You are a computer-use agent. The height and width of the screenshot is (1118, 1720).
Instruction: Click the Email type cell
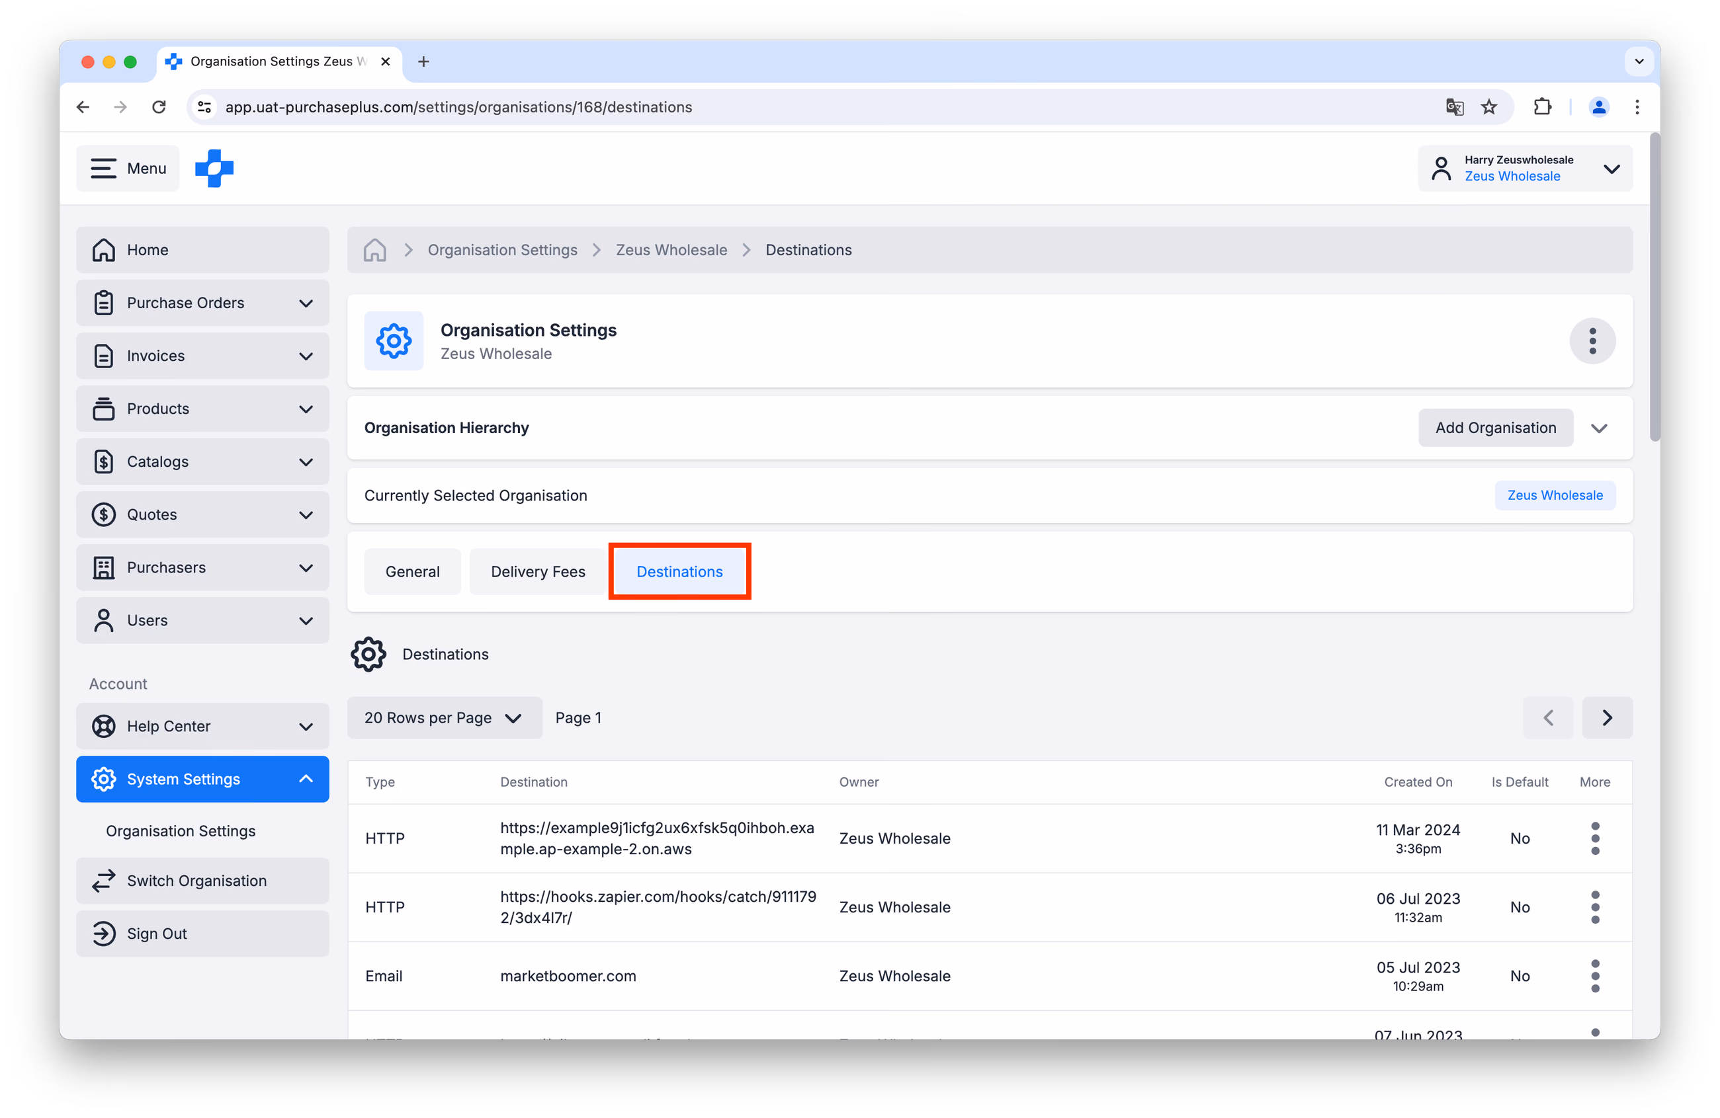384,976
